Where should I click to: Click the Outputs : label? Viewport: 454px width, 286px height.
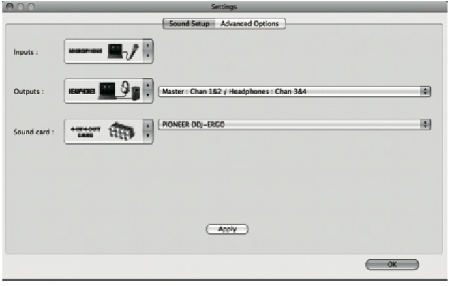tap(29, 91)
